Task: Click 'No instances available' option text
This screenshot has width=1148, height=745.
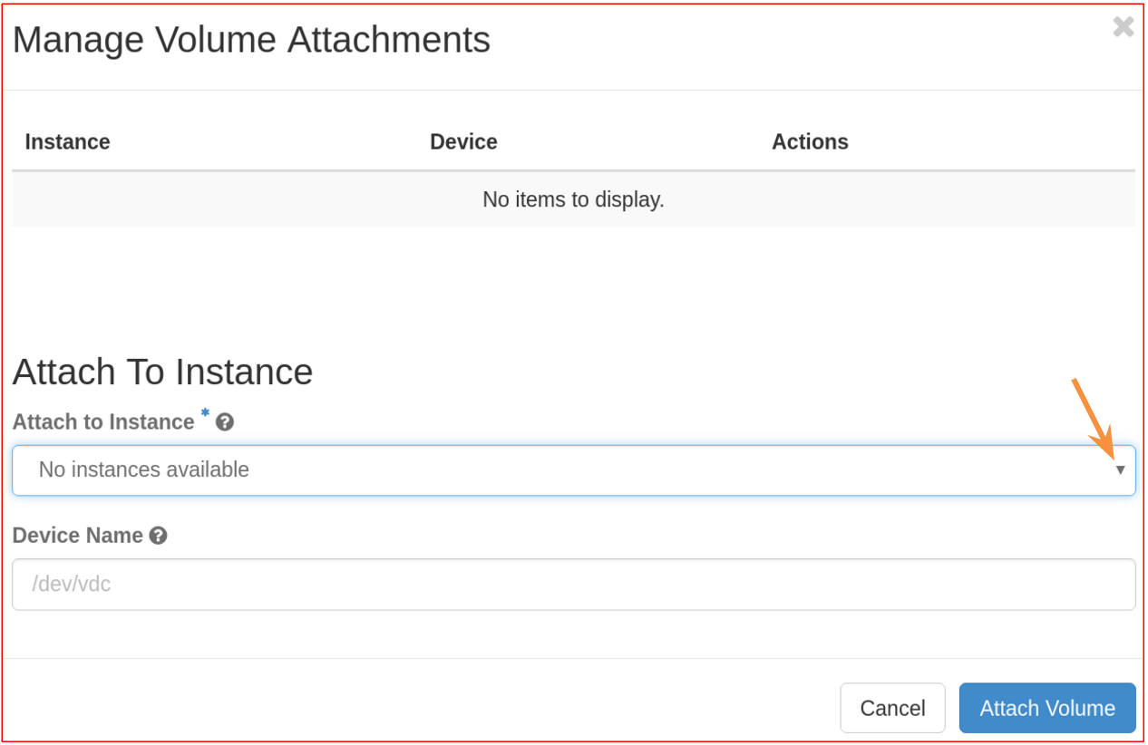Action: click(x=144, y=470)
